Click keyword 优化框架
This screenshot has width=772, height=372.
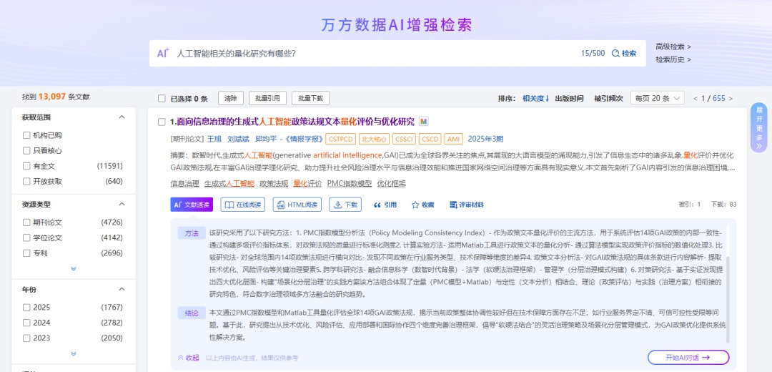click(x=392, y=184)
